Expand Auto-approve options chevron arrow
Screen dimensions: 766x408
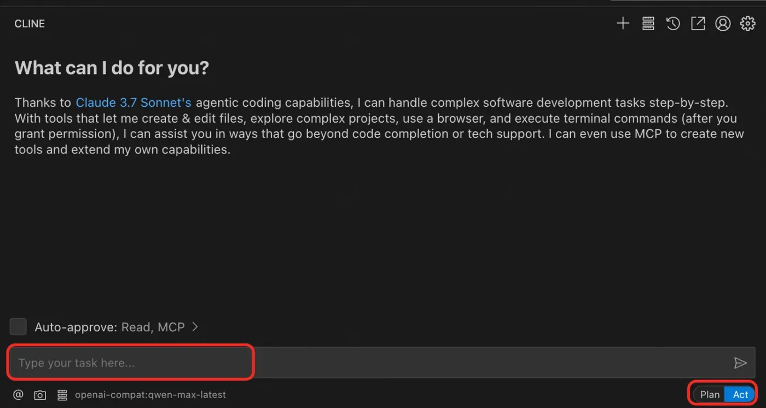click(195, 327)
